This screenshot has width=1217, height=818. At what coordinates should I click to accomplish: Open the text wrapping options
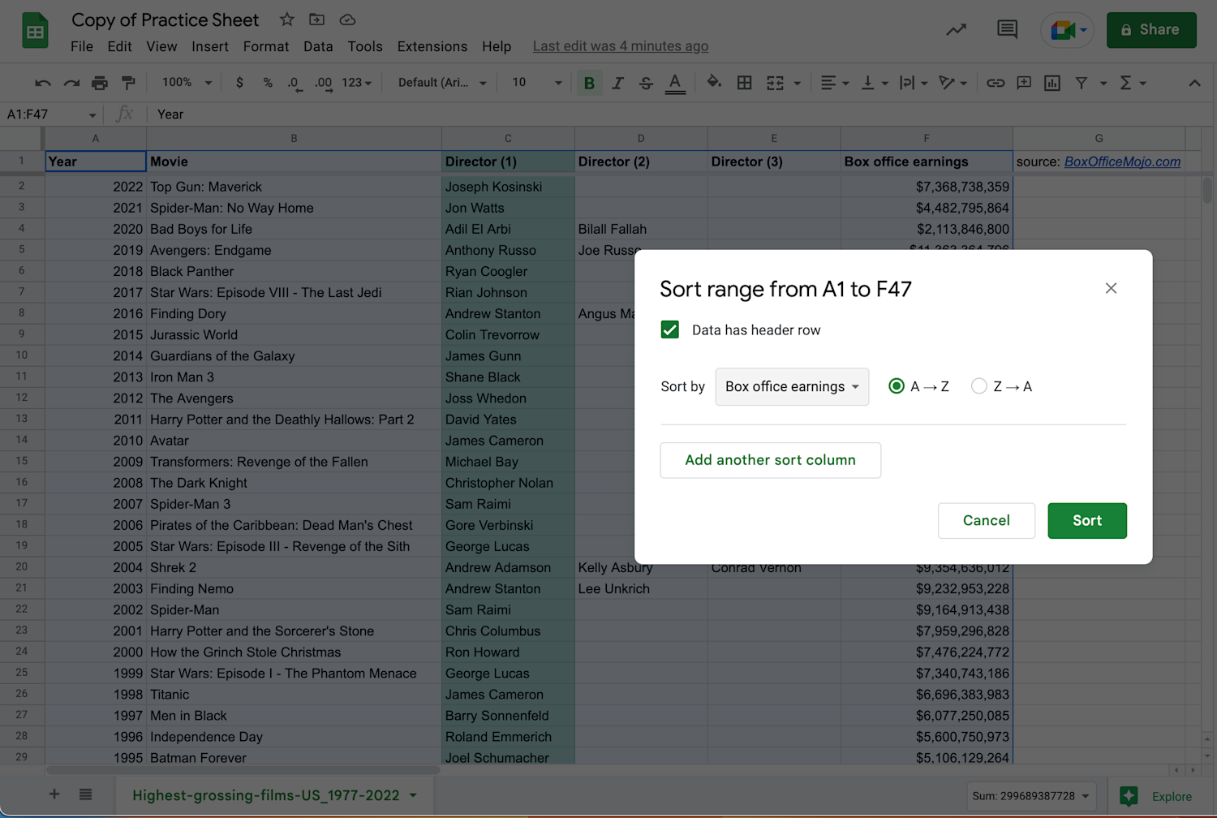click(914, 83)
